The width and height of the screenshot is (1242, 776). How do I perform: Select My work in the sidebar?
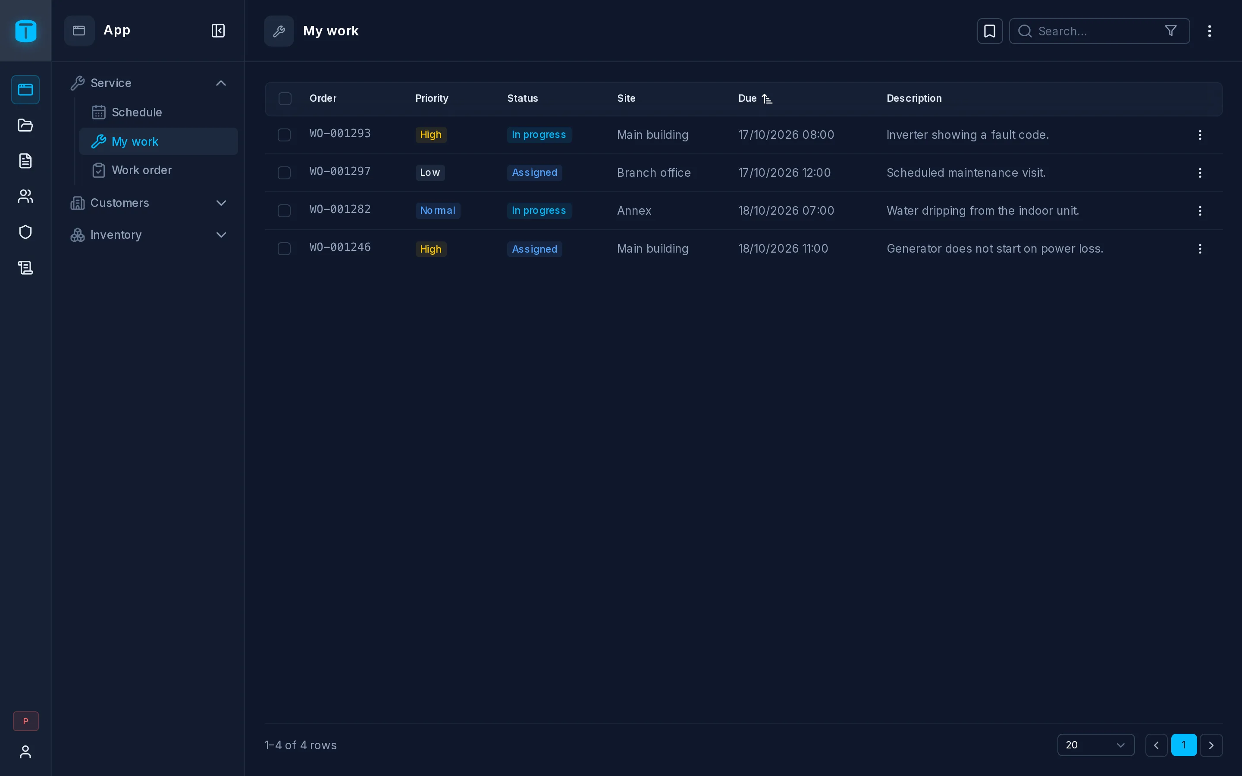159,142
